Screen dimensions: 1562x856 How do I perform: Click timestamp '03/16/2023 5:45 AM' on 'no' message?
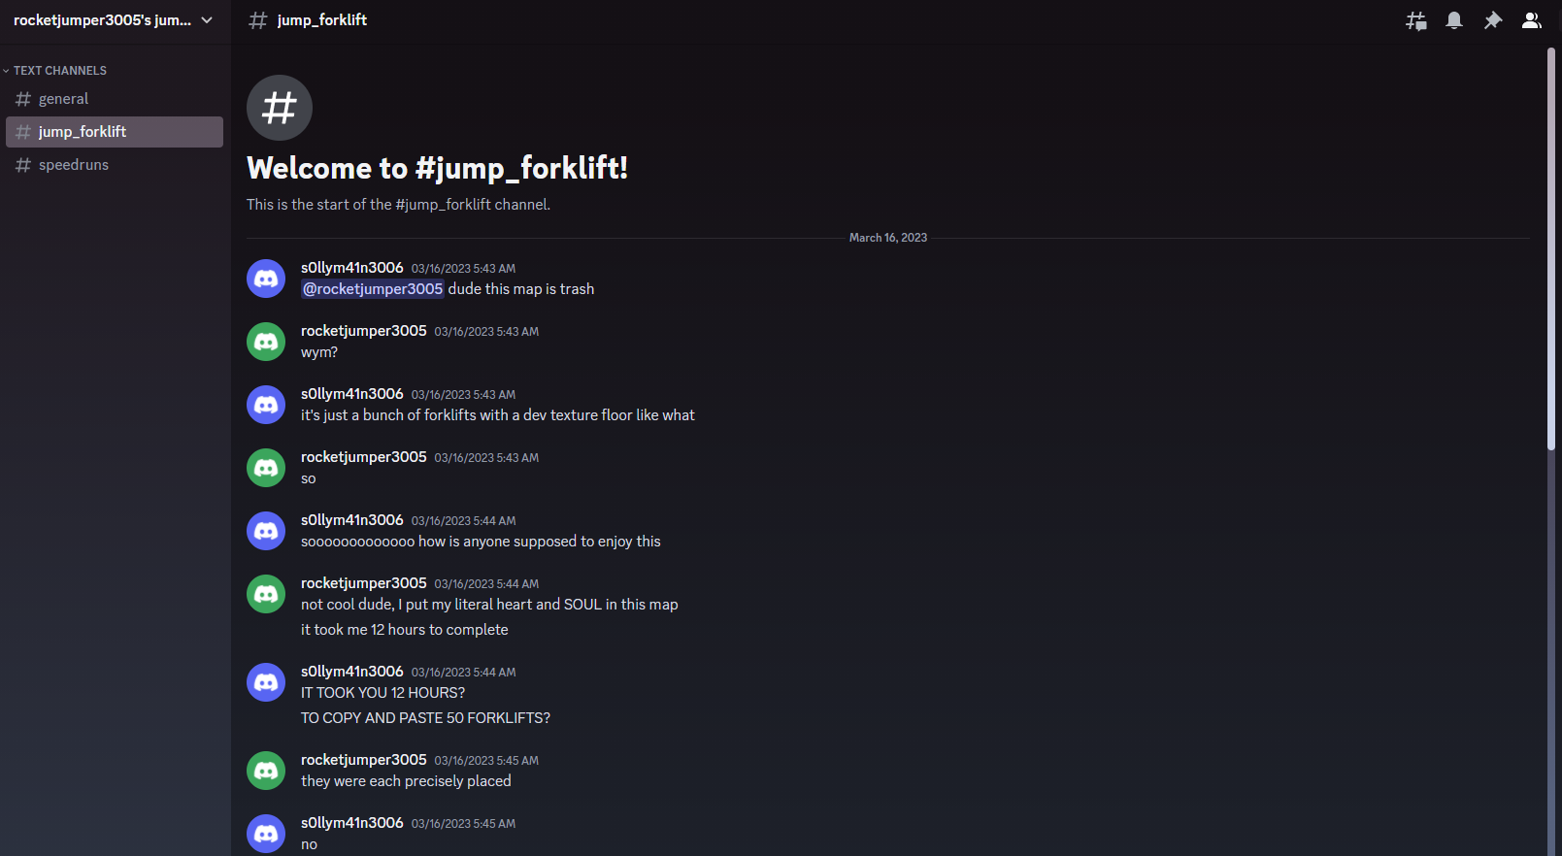tap(464, 824)
